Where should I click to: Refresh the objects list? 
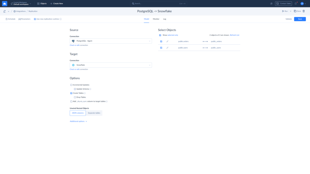[x=235, y=35]
